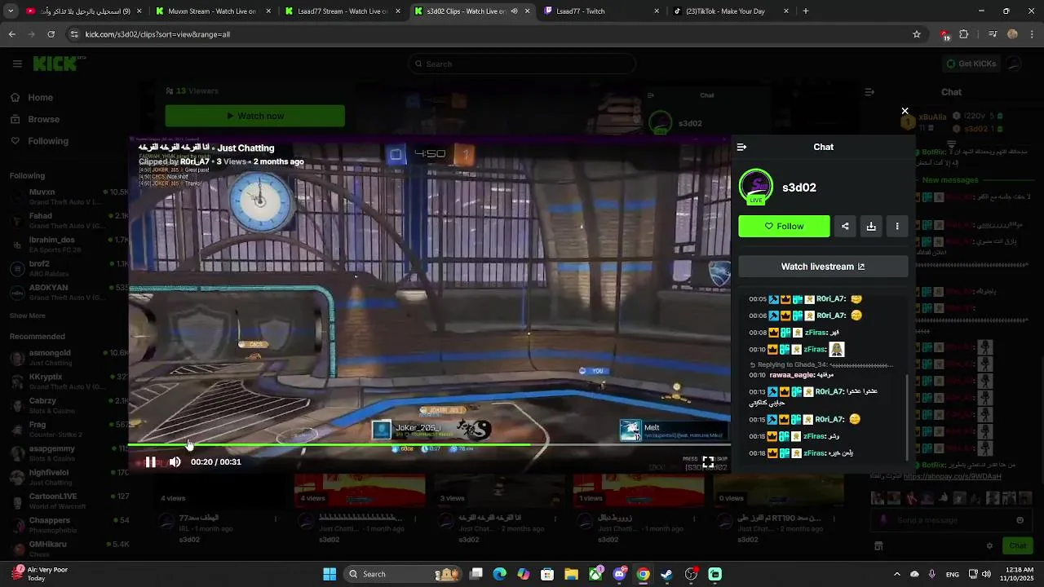1044x587 pixels.
Task: Open chat settings gear in background chat
Action: click(989, 546)
